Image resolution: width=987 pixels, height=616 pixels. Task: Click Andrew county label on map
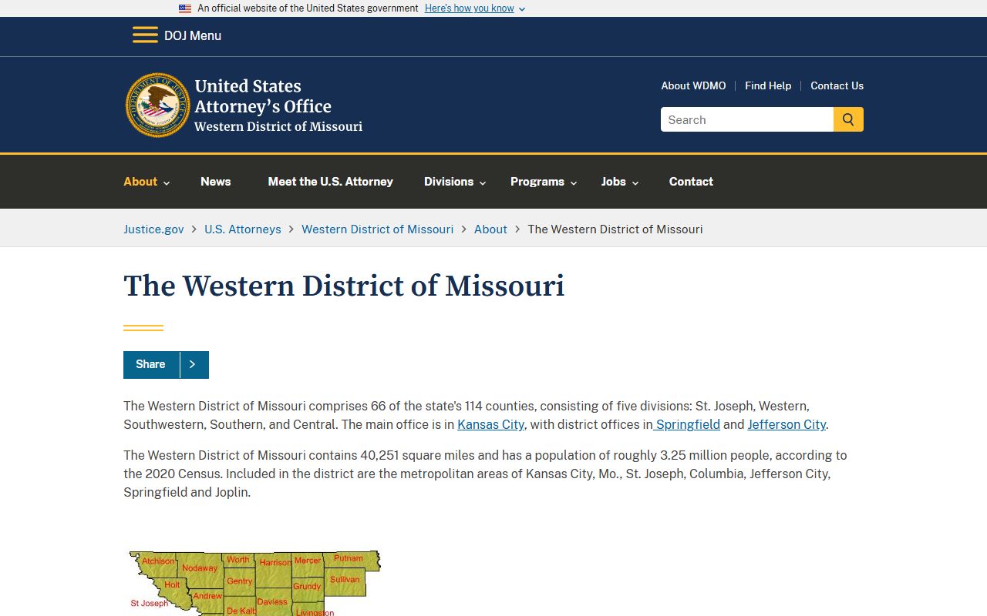coord(207,596)
